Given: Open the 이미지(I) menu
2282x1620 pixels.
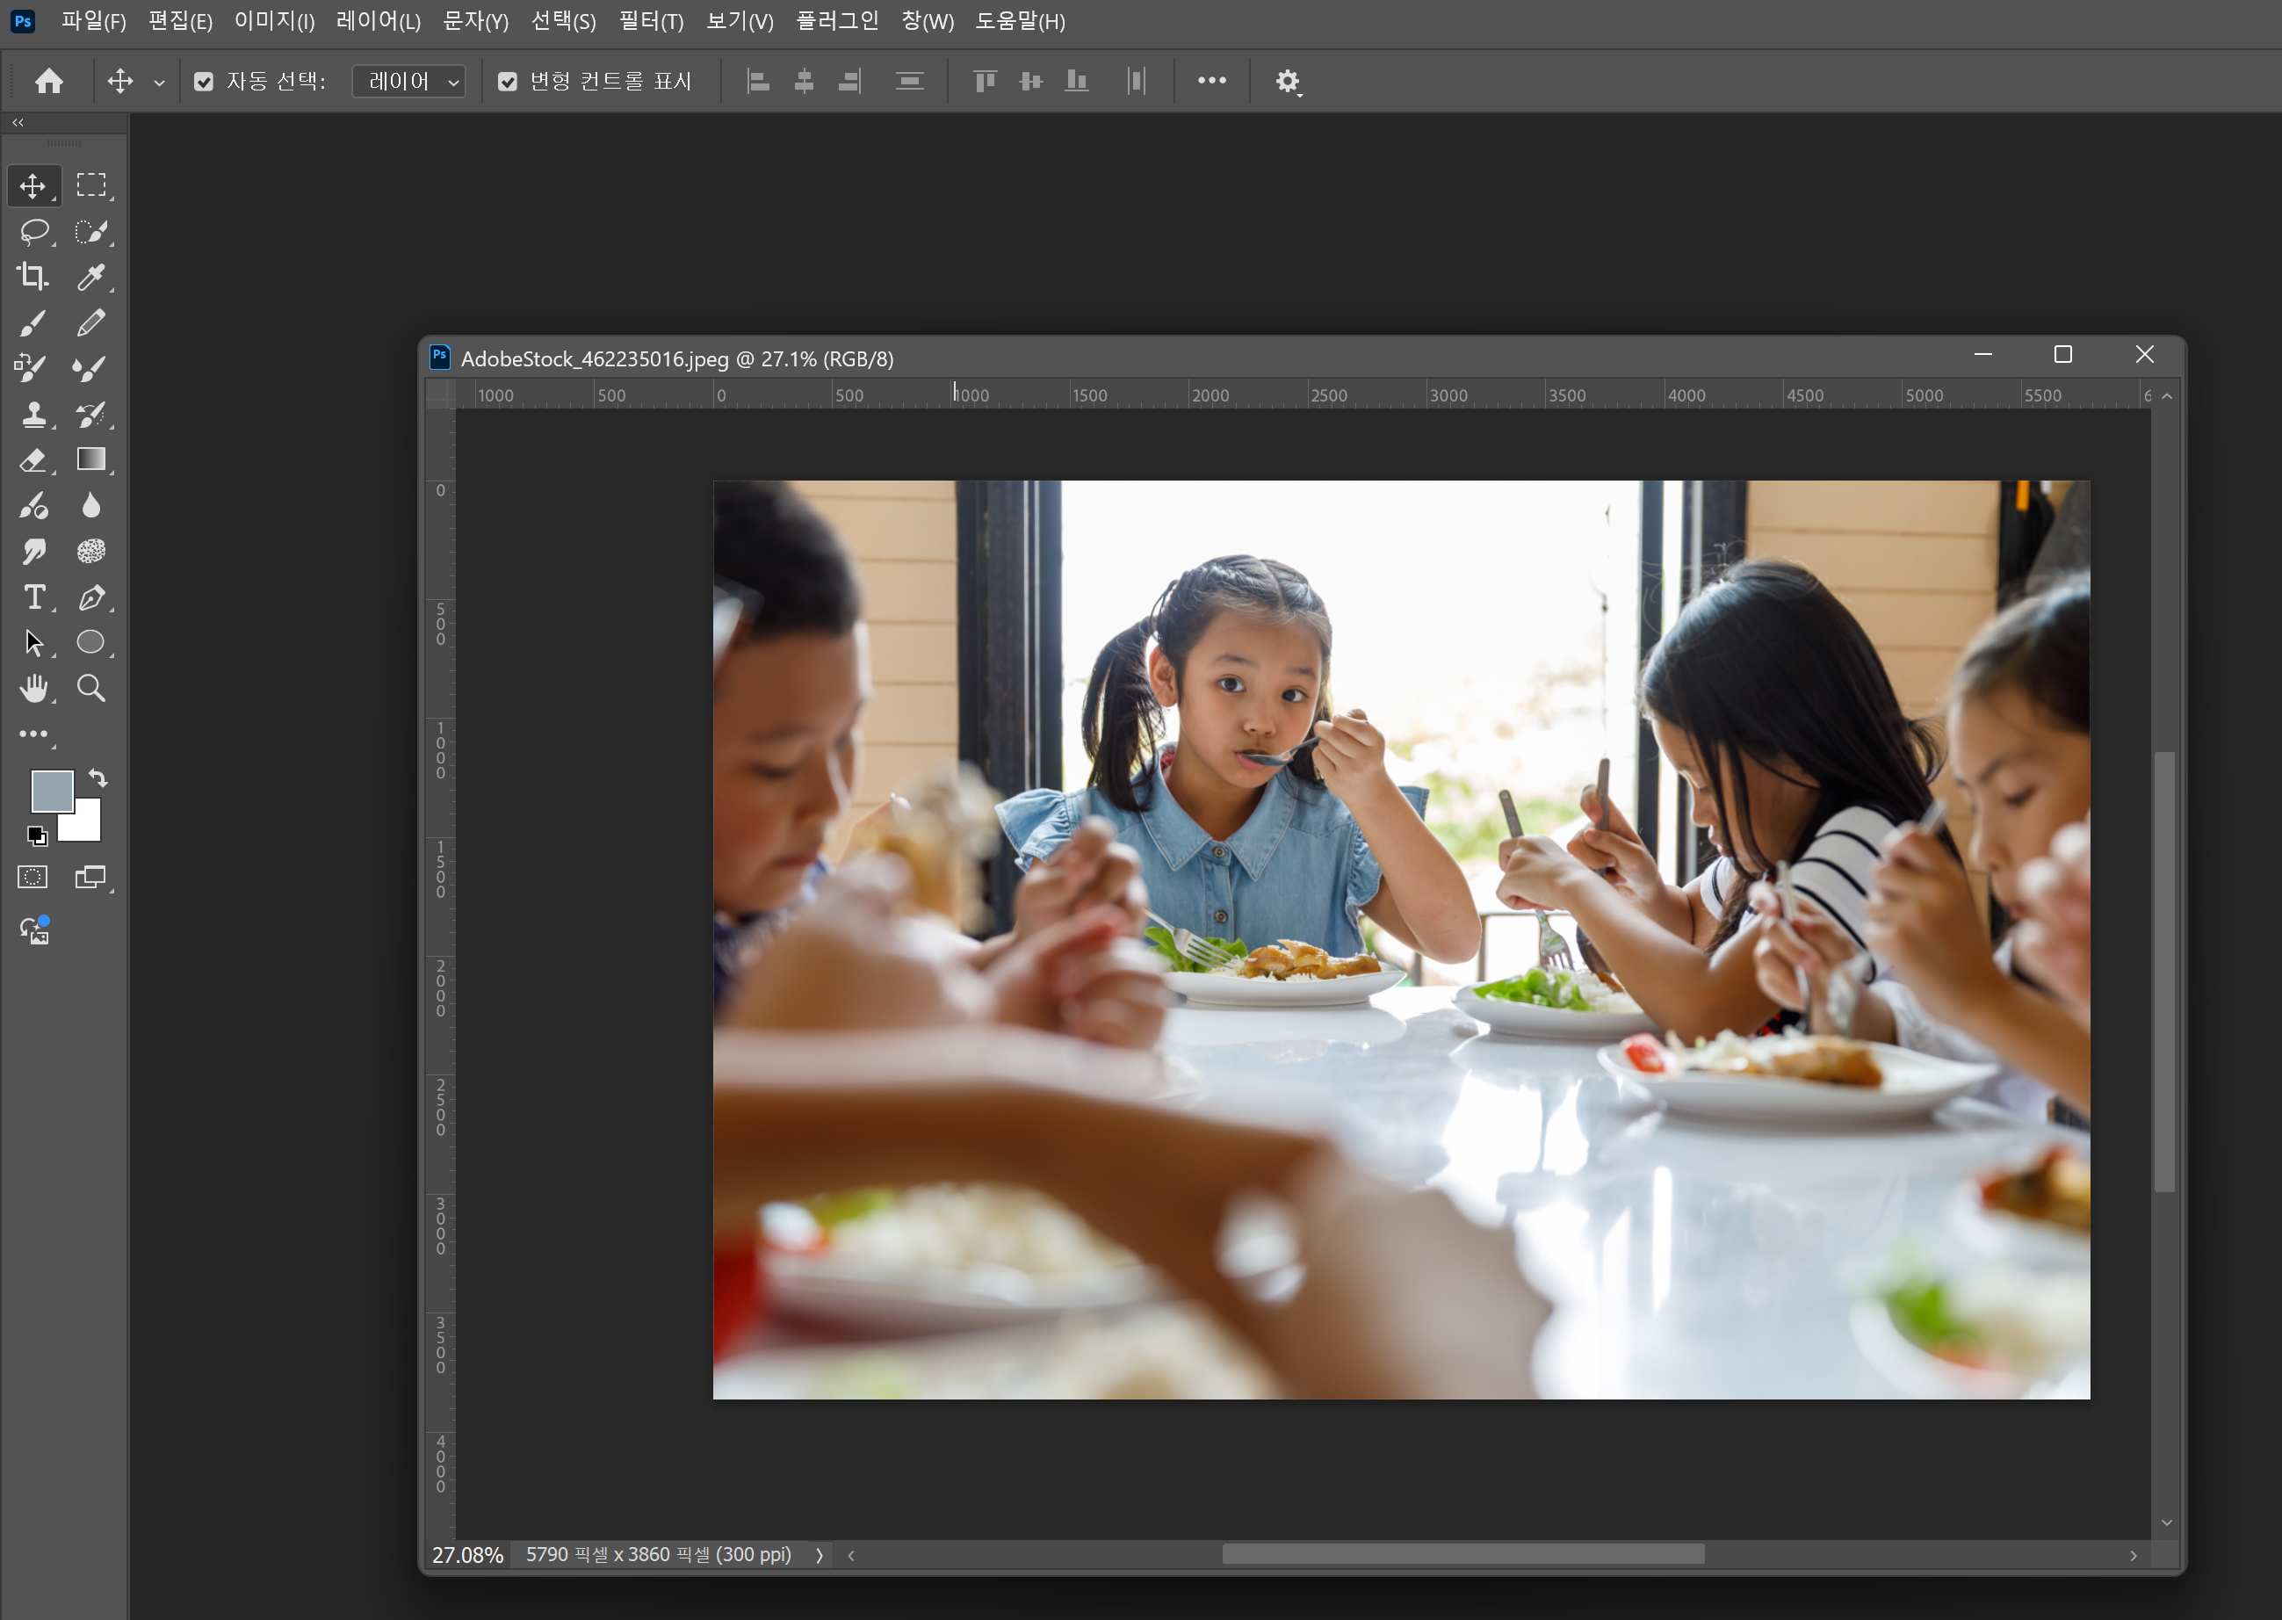Looking at the screenshot, I should pos(274,21).
